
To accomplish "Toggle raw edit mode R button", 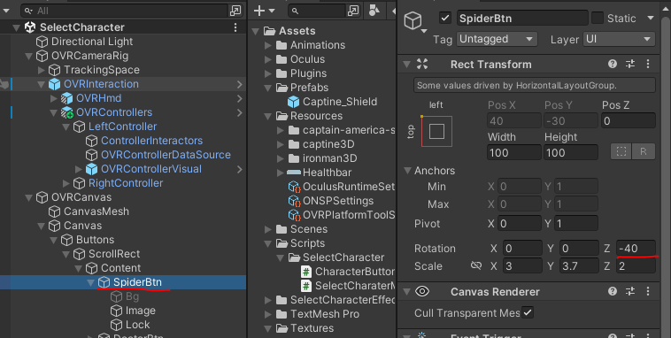I will 644,152.
